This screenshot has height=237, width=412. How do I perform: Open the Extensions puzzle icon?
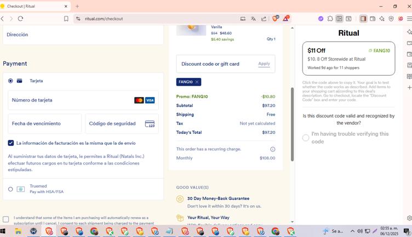pyautogui.click(x=330, y=19)
